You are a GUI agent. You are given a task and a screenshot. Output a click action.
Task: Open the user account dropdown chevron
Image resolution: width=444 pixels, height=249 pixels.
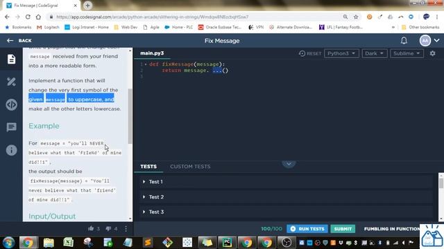[436, 41]
